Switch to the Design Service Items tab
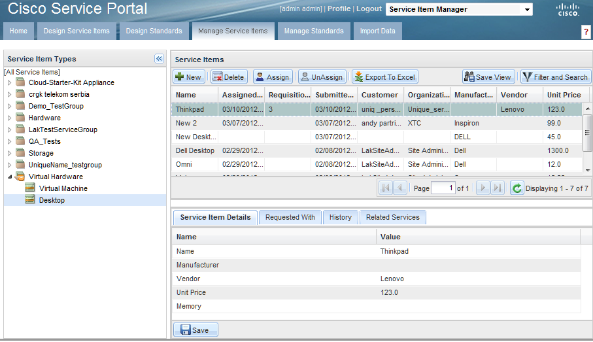The height and width of the screenshot is (342, 593). point(76,31)
